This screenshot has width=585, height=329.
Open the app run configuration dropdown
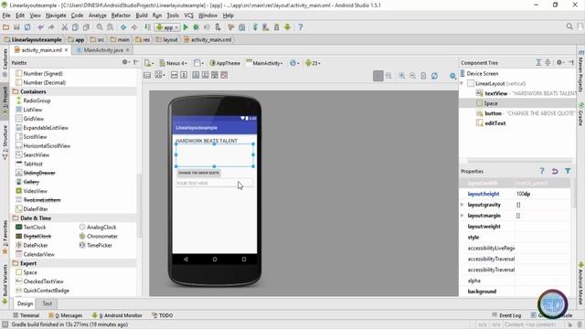(167, 27)
